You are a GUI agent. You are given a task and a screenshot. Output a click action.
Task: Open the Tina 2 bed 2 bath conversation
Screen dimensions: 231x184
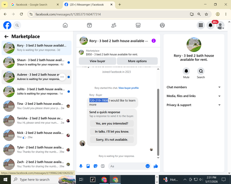tap(36, 106)
